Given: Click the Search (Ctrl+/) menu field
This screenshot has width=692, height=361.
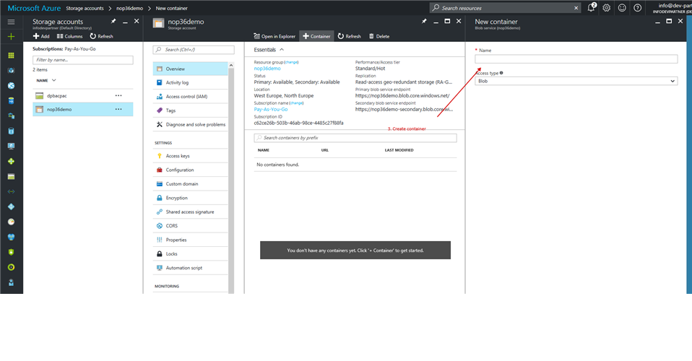Looking at the screenshot, I should click(194, 49).
